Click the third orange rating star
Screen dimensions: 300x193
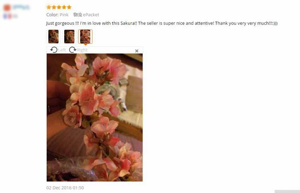59,7
